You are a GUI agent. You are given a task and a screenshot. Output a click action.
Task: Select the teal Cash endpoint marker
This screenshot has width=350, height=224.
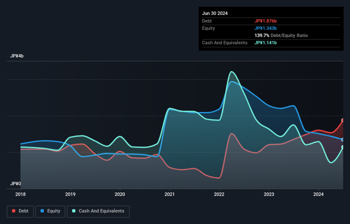pos(343,147)
